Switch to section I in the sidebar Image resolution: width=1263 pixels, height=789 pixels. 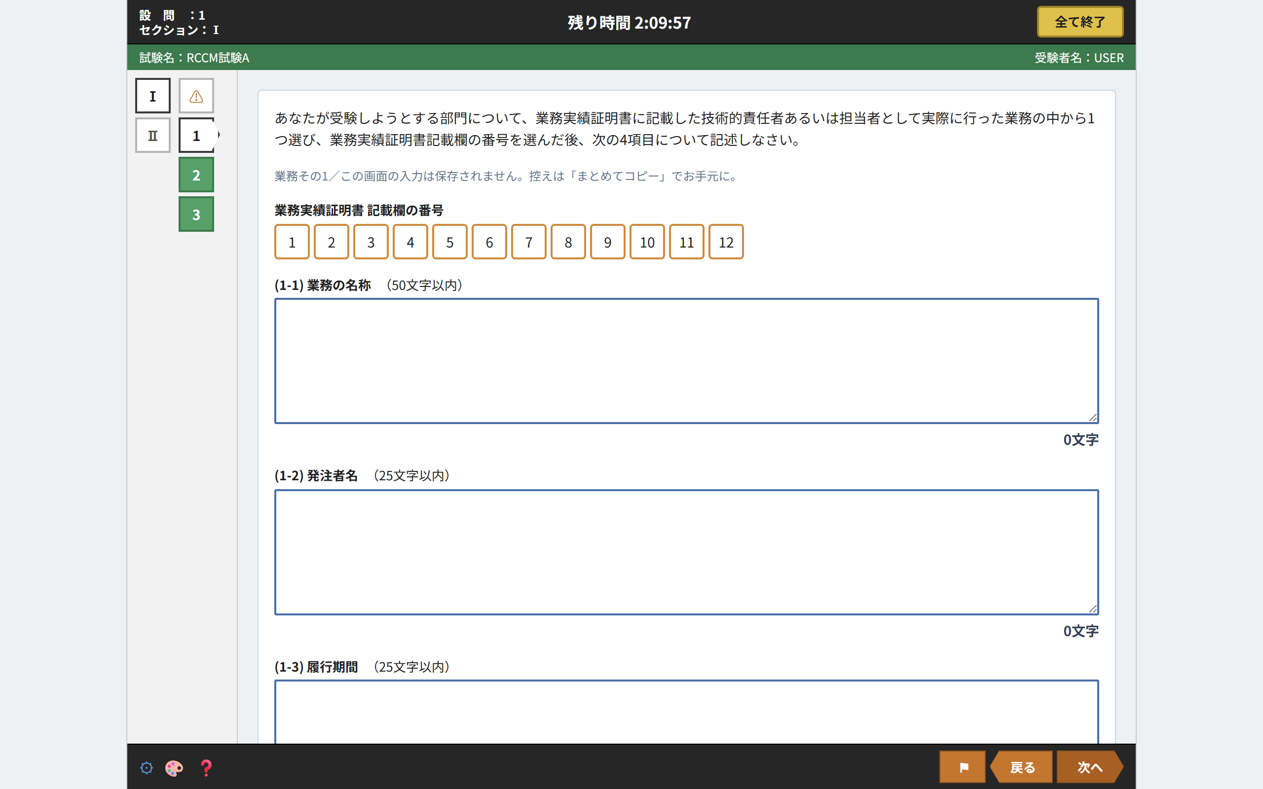point(153,96)
